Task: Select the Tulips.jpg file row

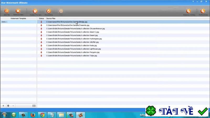Action: [x=123, y=56]
